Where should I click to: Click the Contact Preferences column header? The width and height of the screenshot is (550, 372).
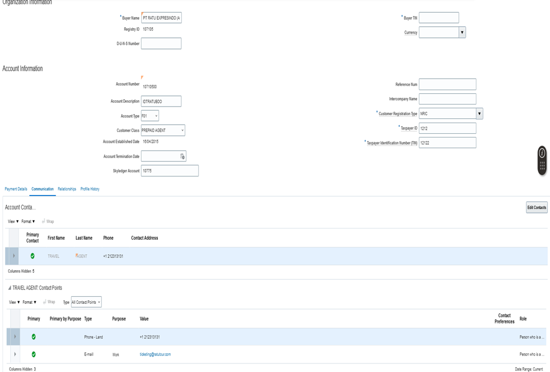(x=505, y=318)
